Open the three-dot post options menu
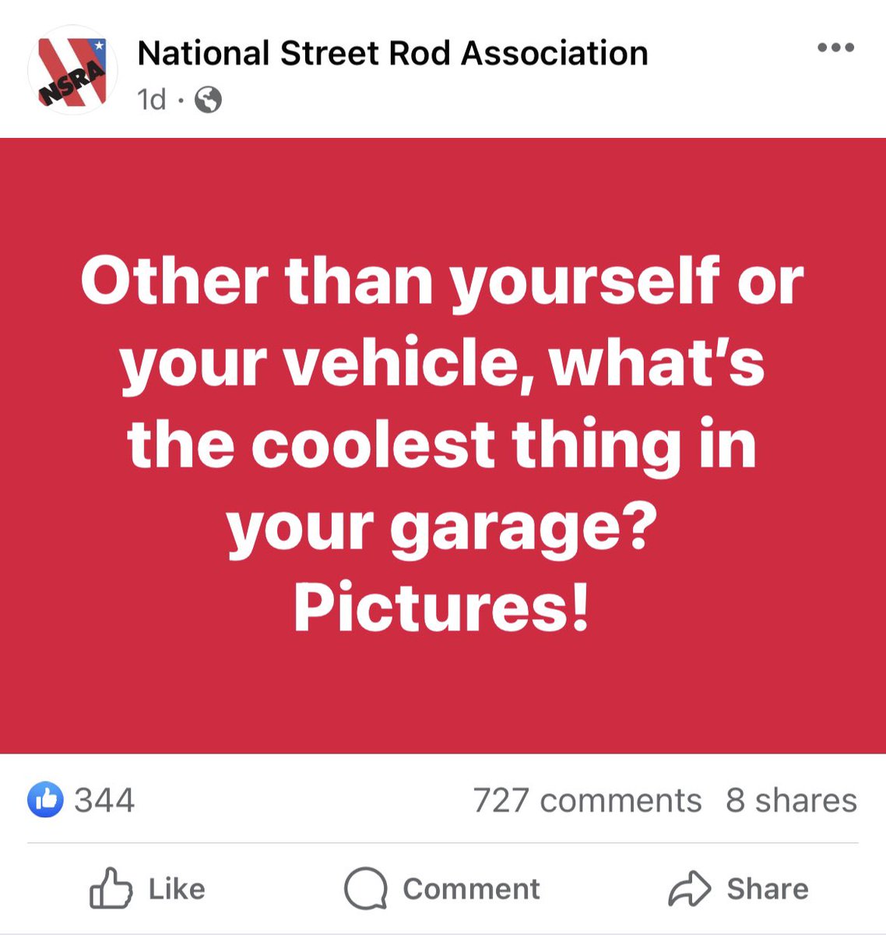 [836, 48]
